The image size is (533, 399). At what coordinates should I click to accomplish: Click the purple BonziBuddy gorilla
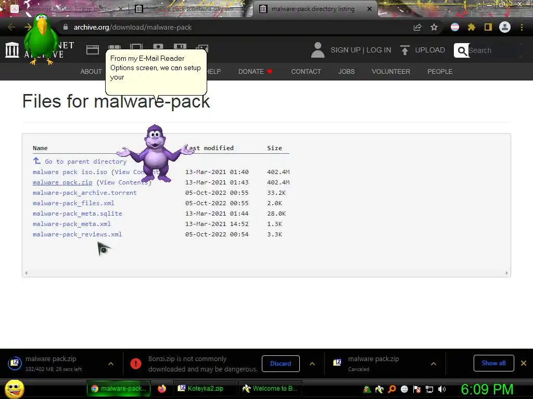tap(155, 153)
